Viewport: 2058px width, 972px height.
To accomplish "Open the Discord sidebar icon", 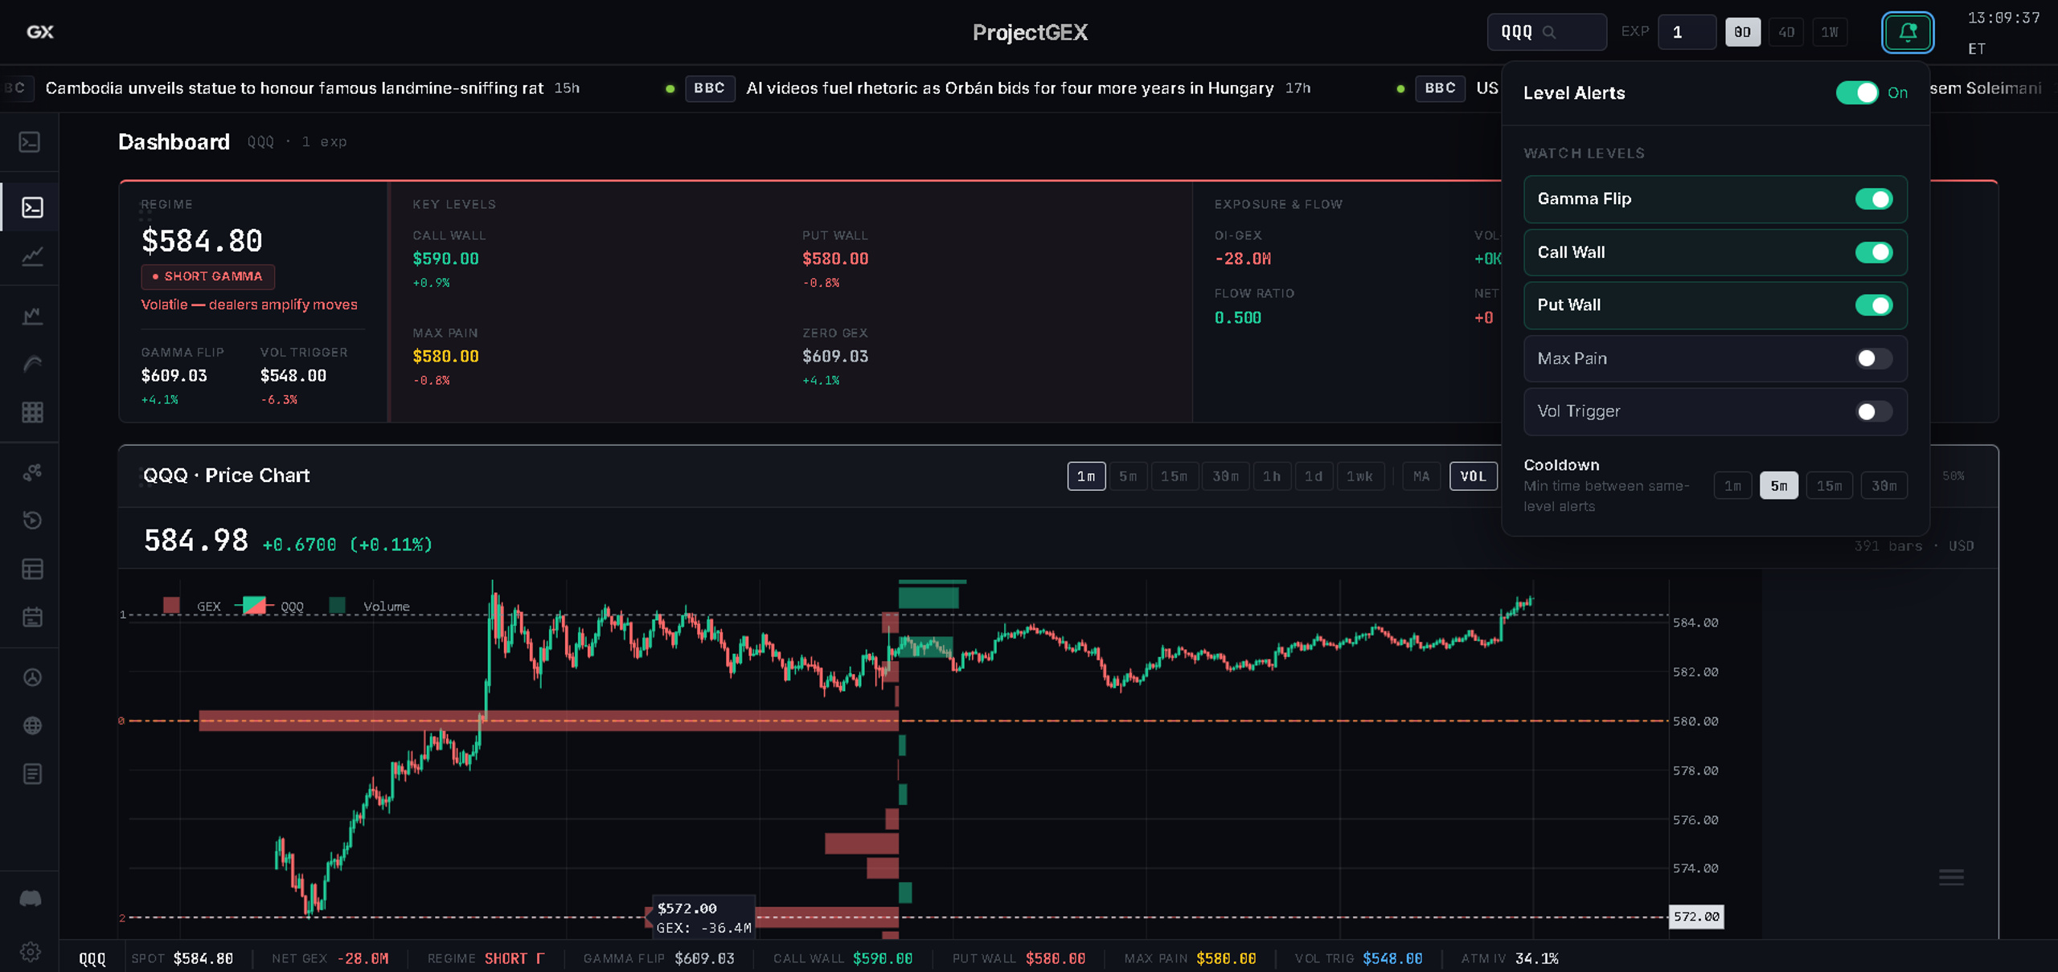I will 31,898.
